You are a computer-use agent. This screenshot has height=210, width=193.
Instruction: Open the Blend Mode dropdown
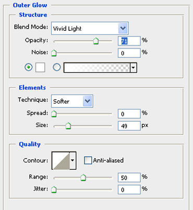(90, 28)
